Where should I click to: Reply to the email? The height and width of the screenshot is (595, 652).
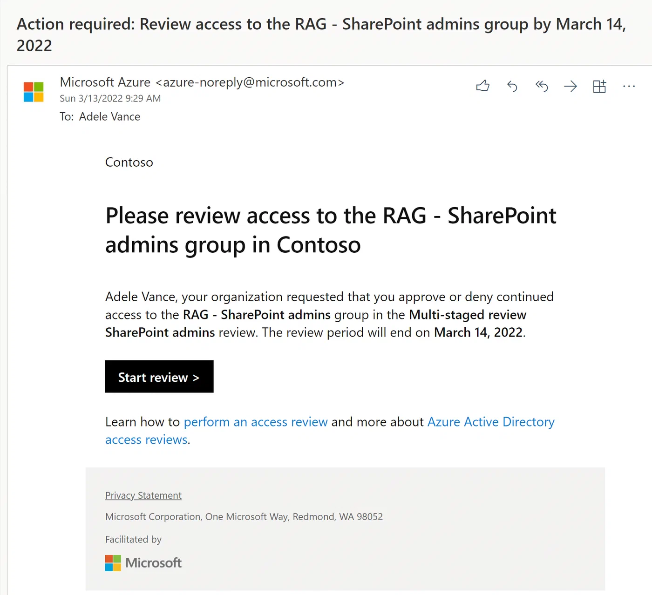coord(512,86)
